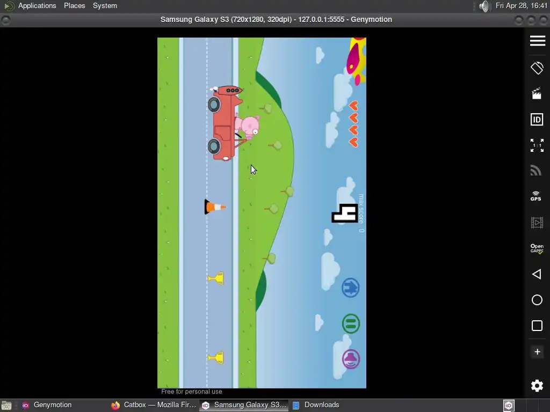The width and height of the screenshot is (550, 412).
Task: Open Genymotion settings gear
Action: (537, 386)
